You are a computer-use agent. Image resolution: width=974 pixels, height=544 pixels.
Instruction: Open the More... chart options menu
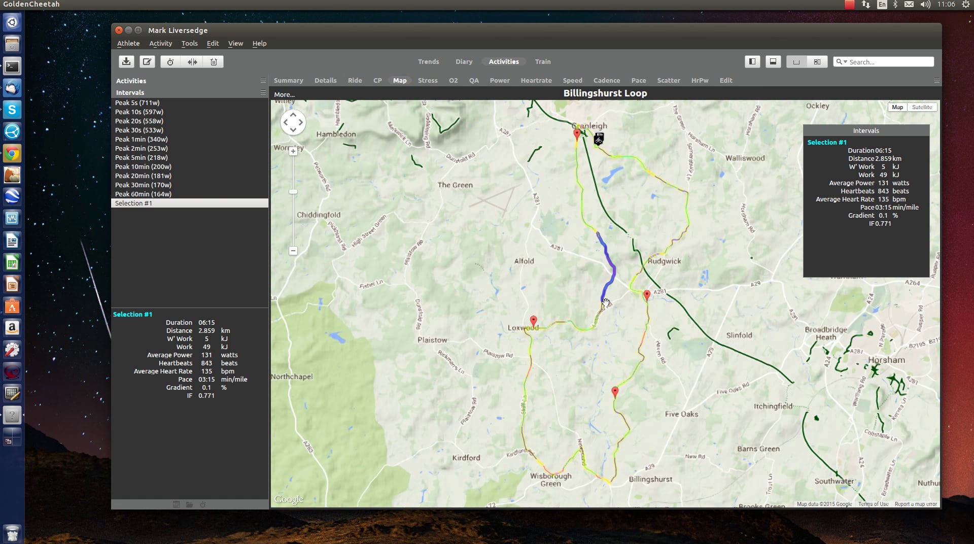[284, 94]
